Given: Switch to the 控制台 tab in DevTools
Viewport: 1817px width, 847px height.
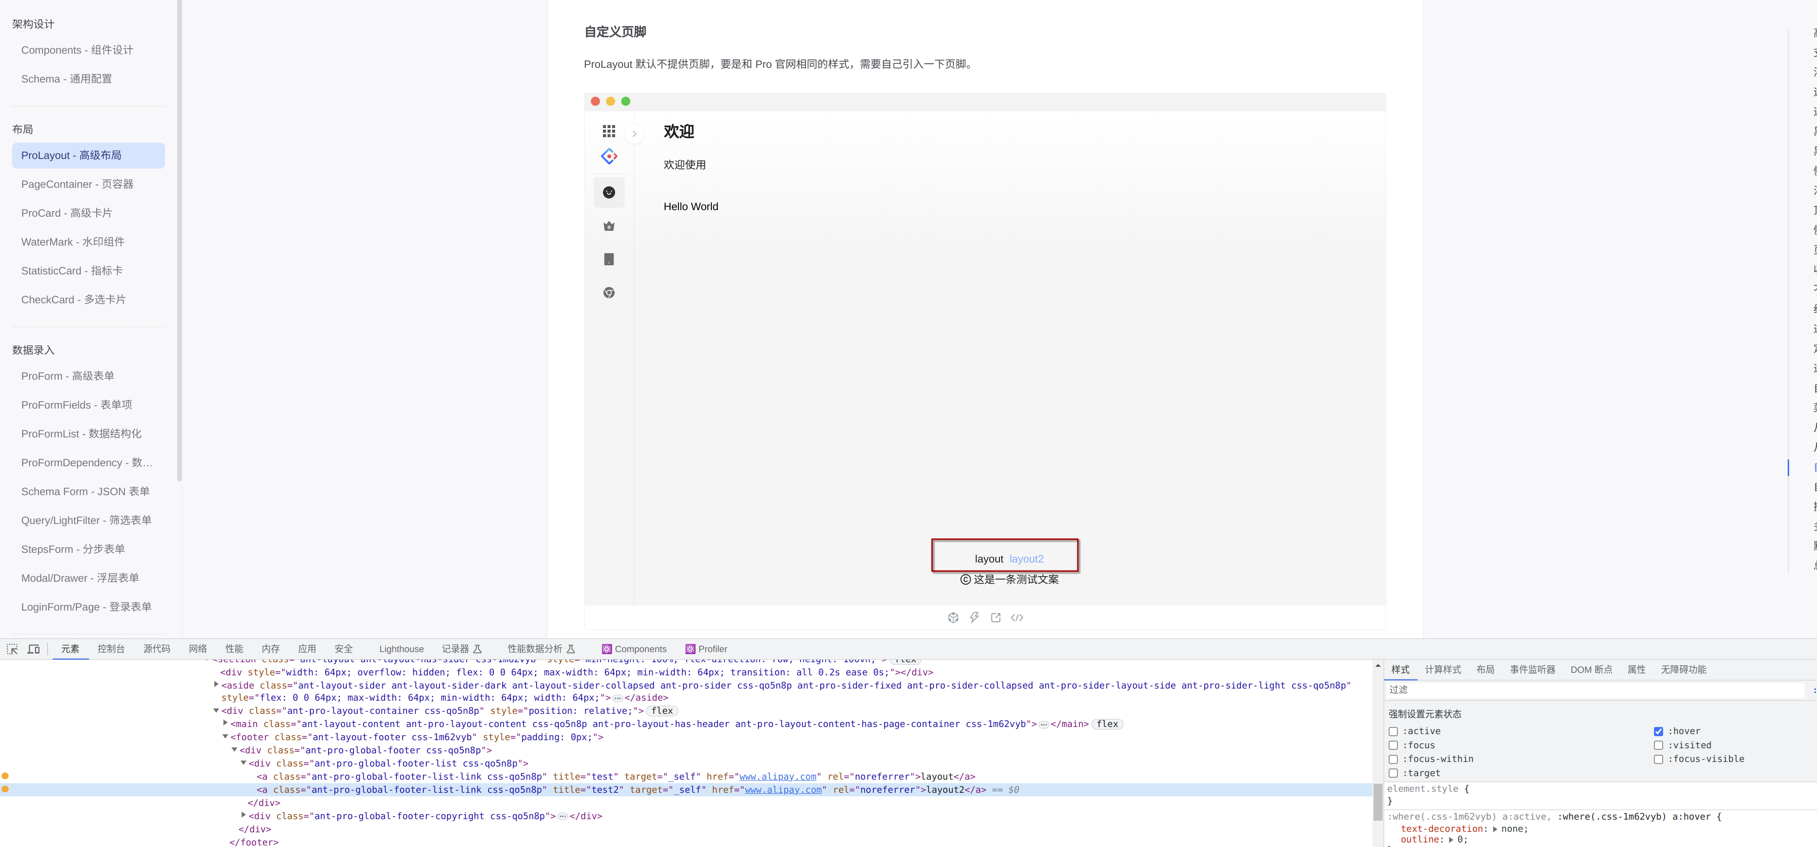Looking at the screenshot, I should (x=111, y=648).
